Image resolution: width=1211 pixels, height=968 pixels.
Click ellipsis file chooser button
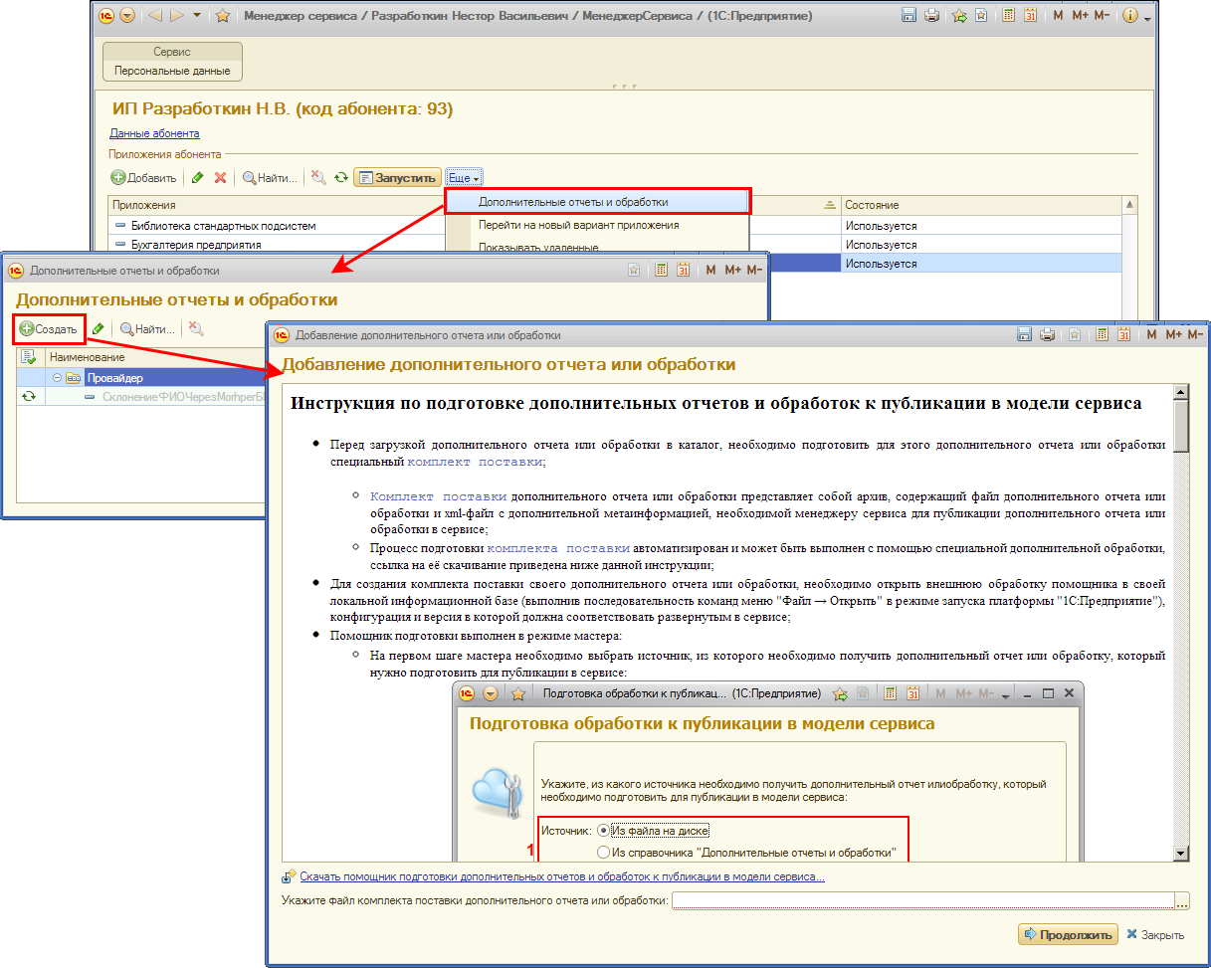[x=1182, y=901]
